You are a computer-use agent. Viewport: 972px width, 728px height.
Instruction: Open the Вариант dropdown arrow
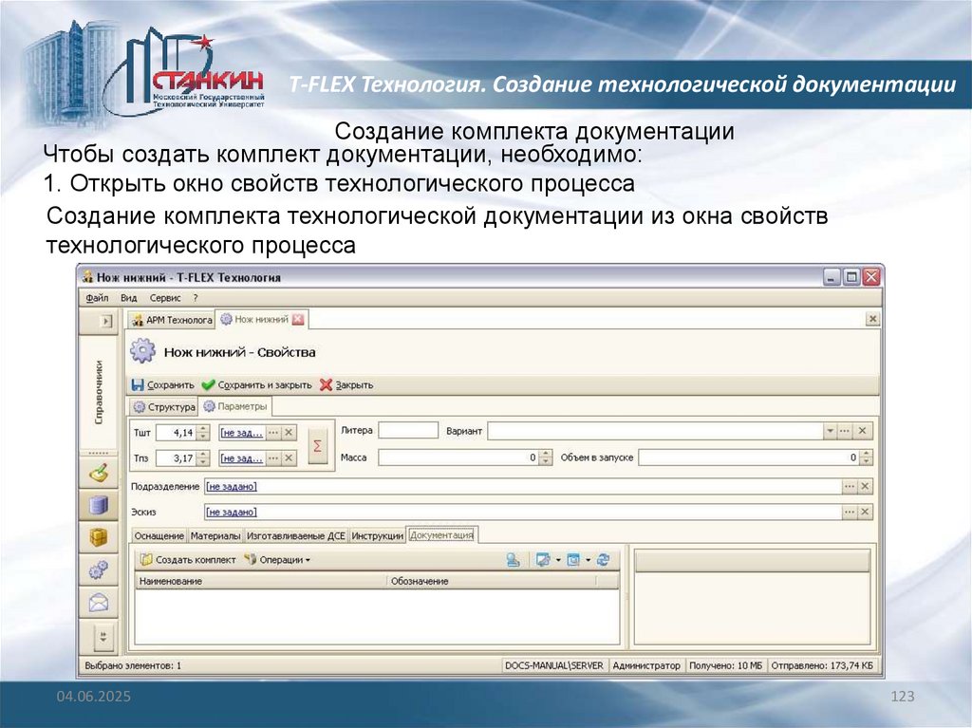[830, 430]
